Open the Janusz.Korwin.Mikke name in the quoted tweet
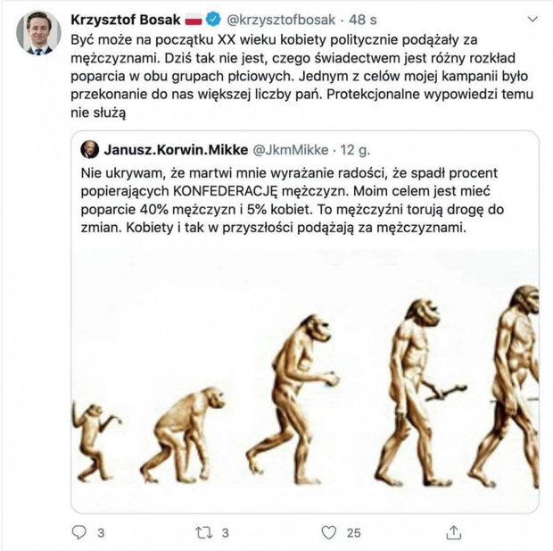Screen dimensions: 553x551 pyautogui.click(x=176, y=148)
